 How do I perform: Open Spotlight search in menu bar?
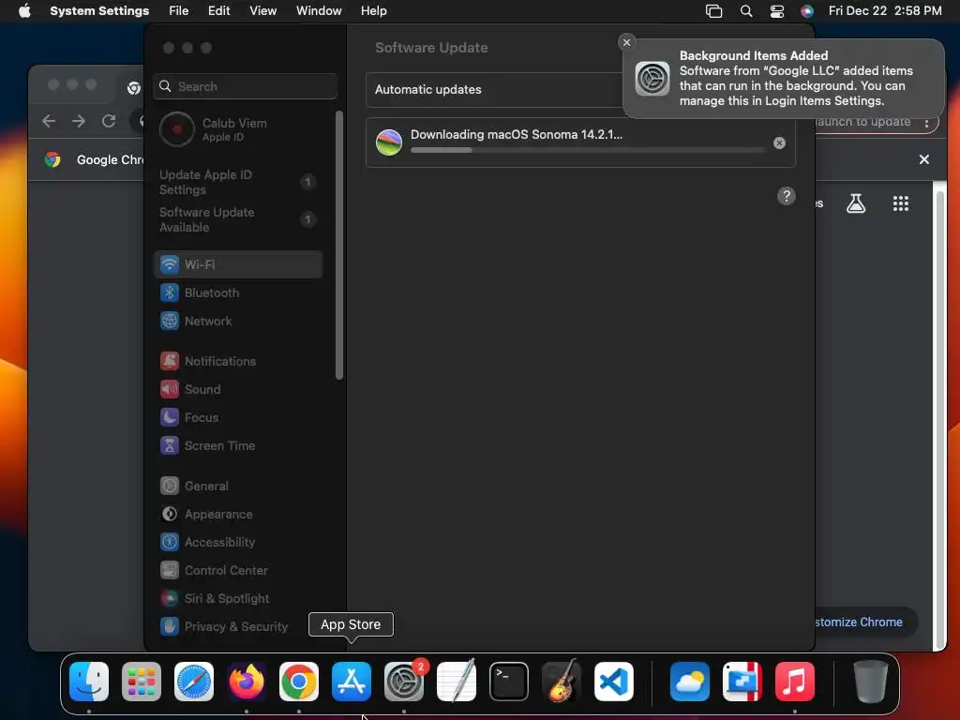[x=745, y=10]
